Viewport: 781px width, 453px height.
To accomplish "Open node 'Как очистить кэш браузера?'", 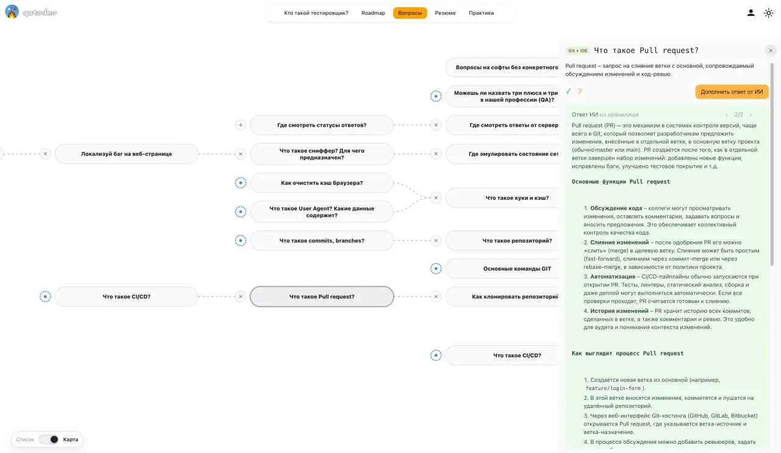I will (322, 182).
